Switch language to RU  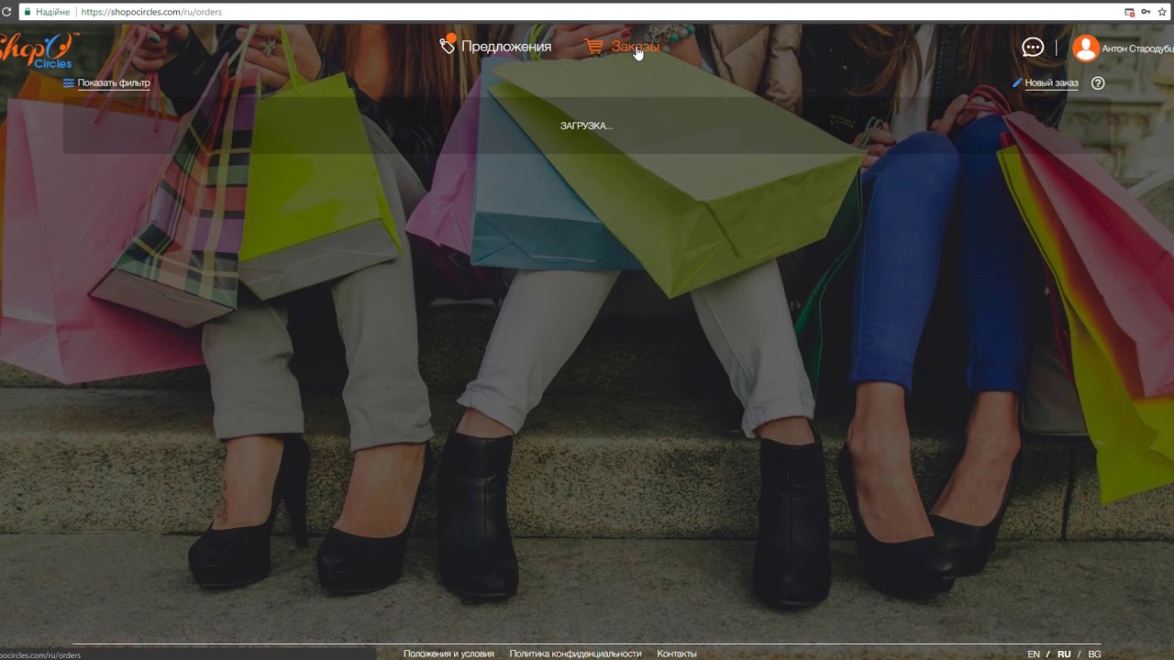[x=1064, y=654]
